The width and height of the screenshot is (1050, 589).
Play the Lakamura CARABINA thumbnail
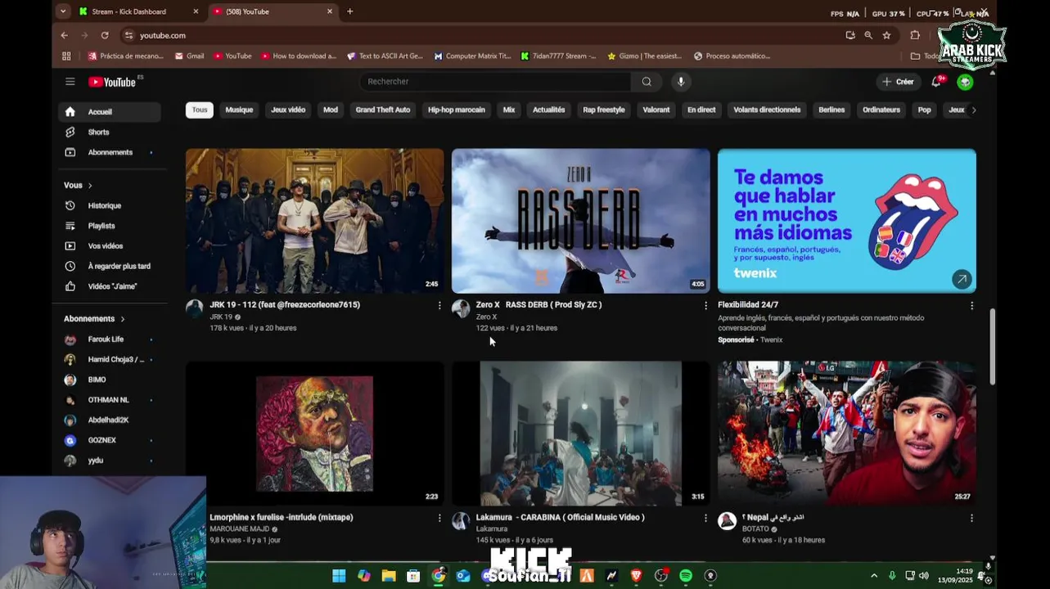pos(581,434)
